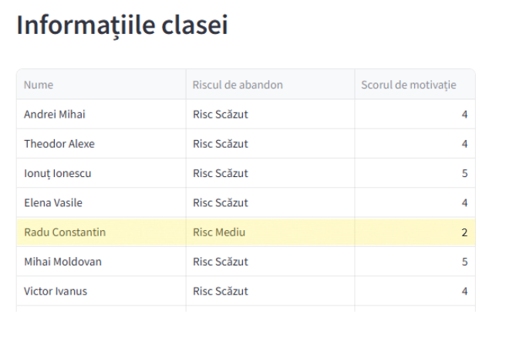
Task: Select Radu Constantin's motivation score 2
Action: point(464,232)
